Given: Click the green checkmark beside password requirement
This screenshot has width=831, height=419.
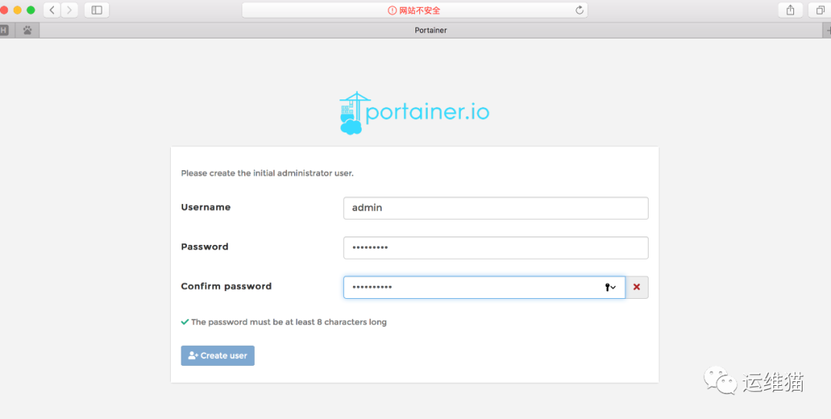Looking at the screenshot, I should tap(185, 322).
